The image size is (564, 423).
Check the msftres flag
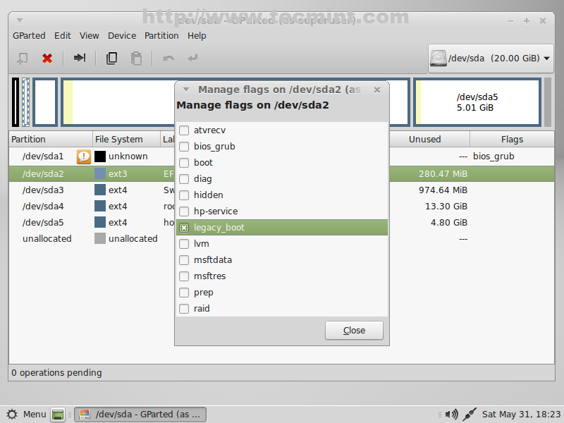coord(184,276)
